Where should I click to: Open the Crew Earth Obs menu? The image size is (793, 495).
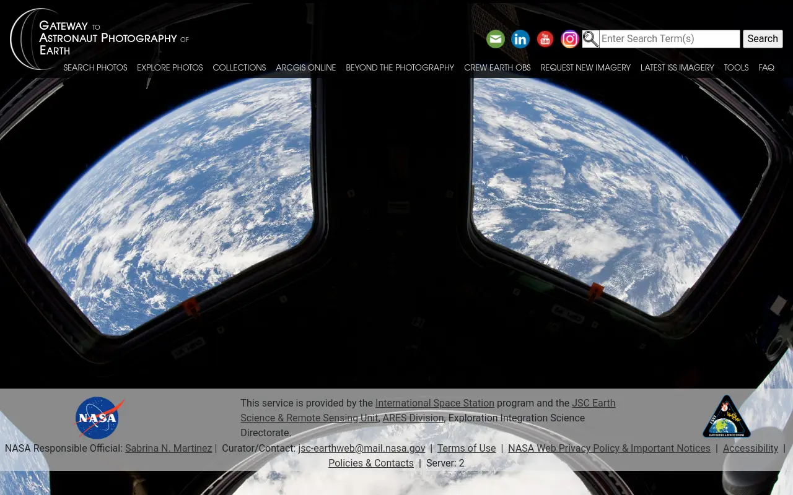(497, 67)
